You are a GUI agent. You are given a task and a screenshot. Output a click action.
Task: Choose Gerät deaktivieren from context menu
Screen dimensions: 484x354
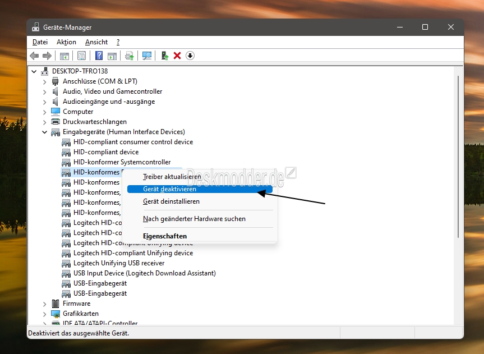pos(200,189)
